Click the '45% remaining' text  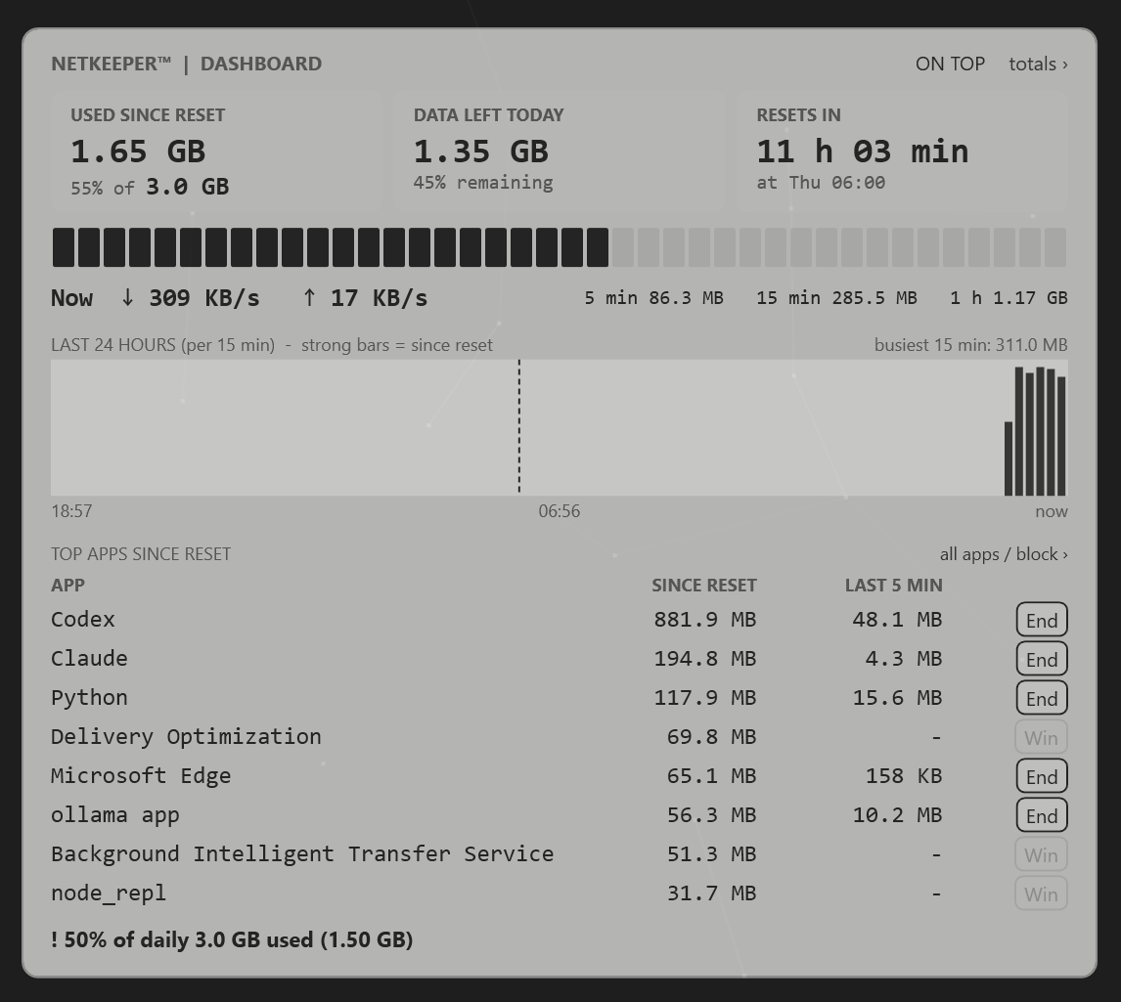click(483, 183)
